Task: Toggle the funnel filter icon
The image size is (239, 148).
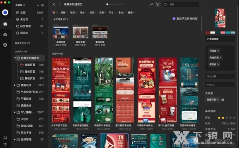Action: tap(158, 4)
